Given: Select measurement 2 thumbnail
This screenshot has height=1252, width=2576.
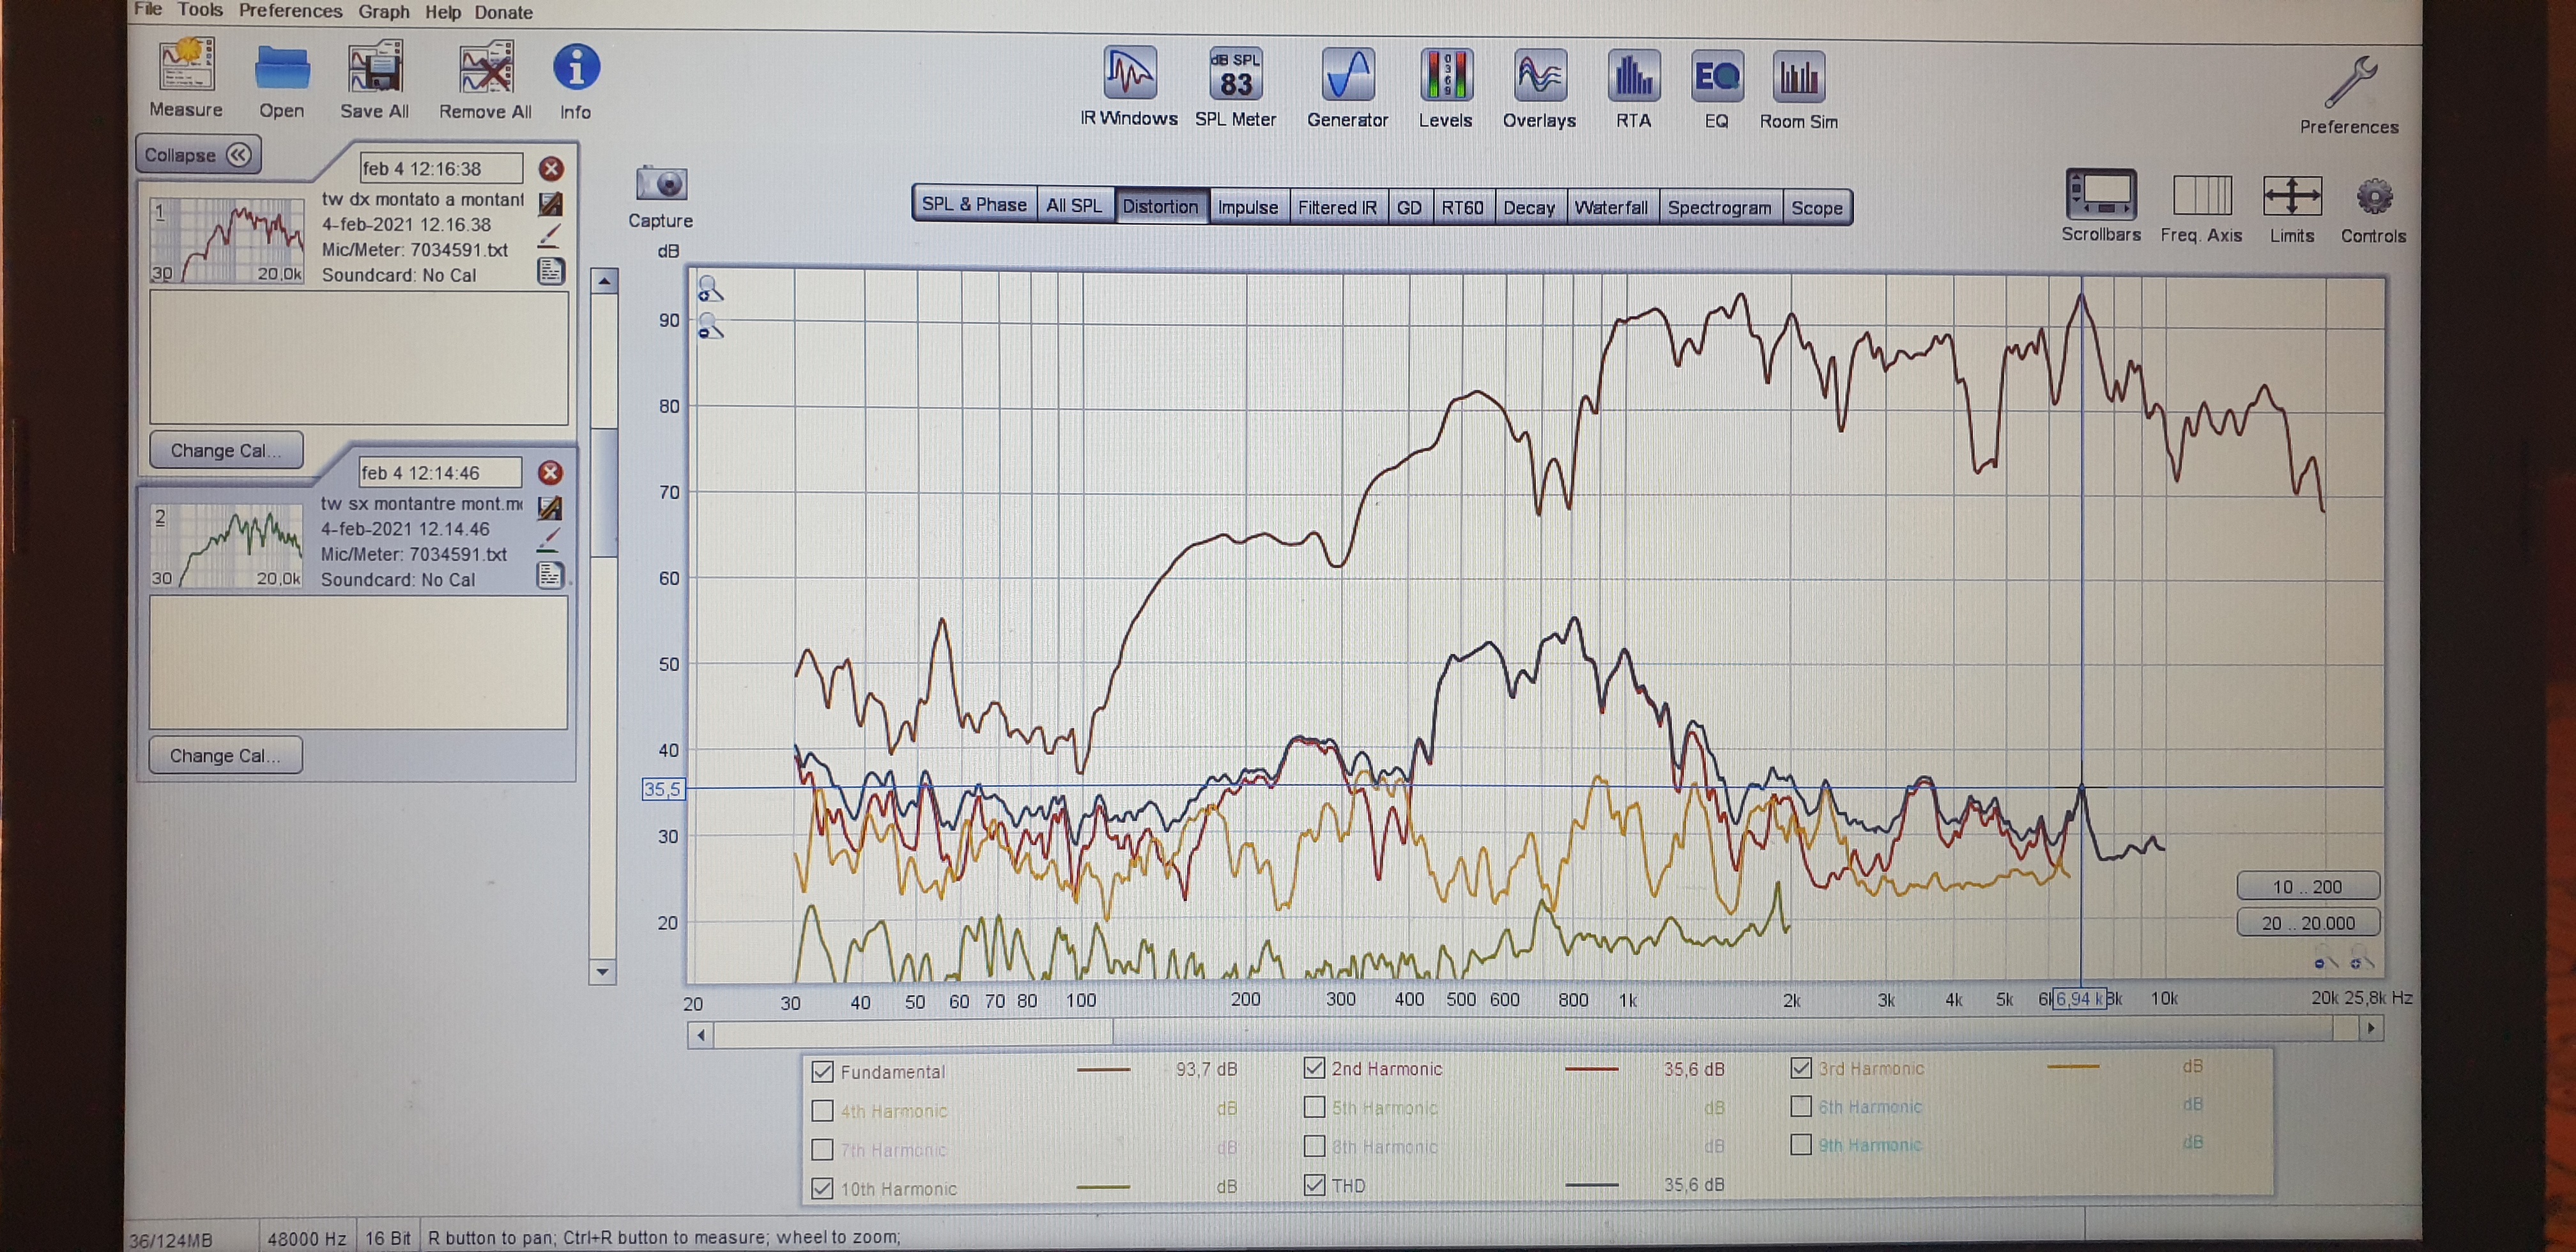Looking at the screenshot, I should [227, 545].
